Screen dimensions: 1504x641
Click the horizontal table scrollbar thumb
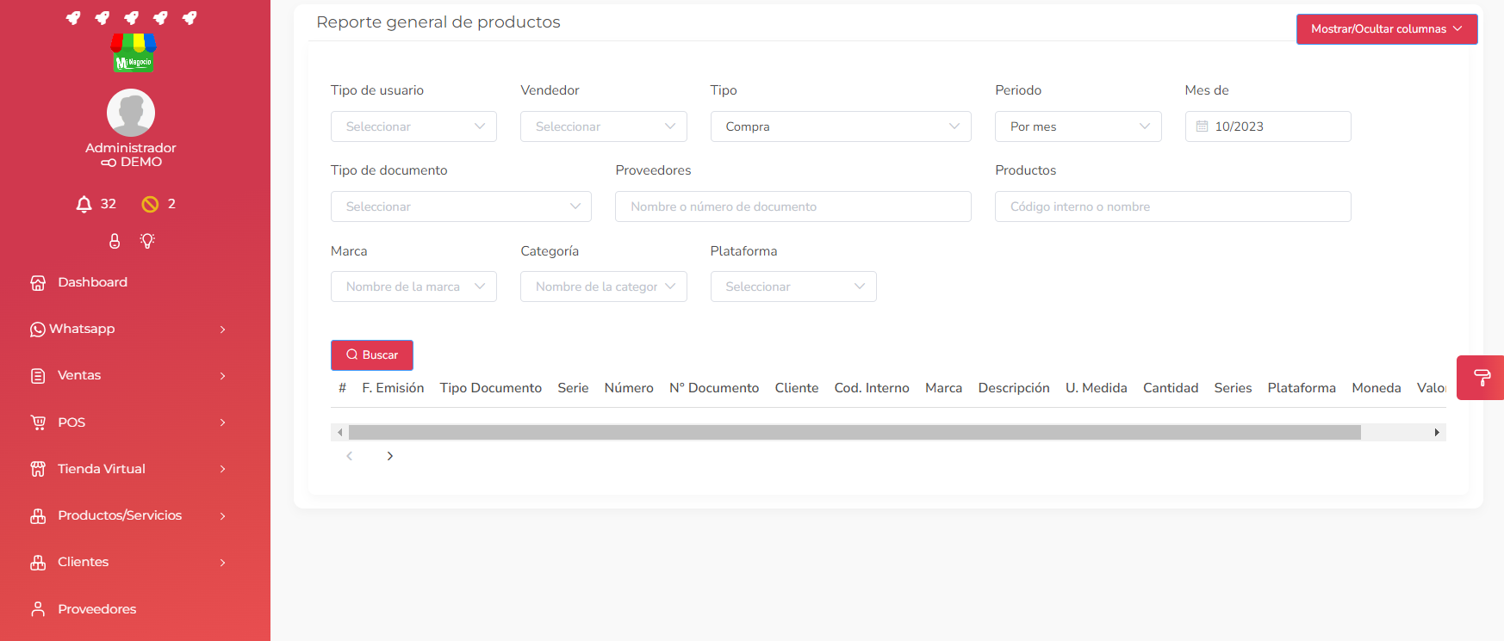click(x=855, y=432)
